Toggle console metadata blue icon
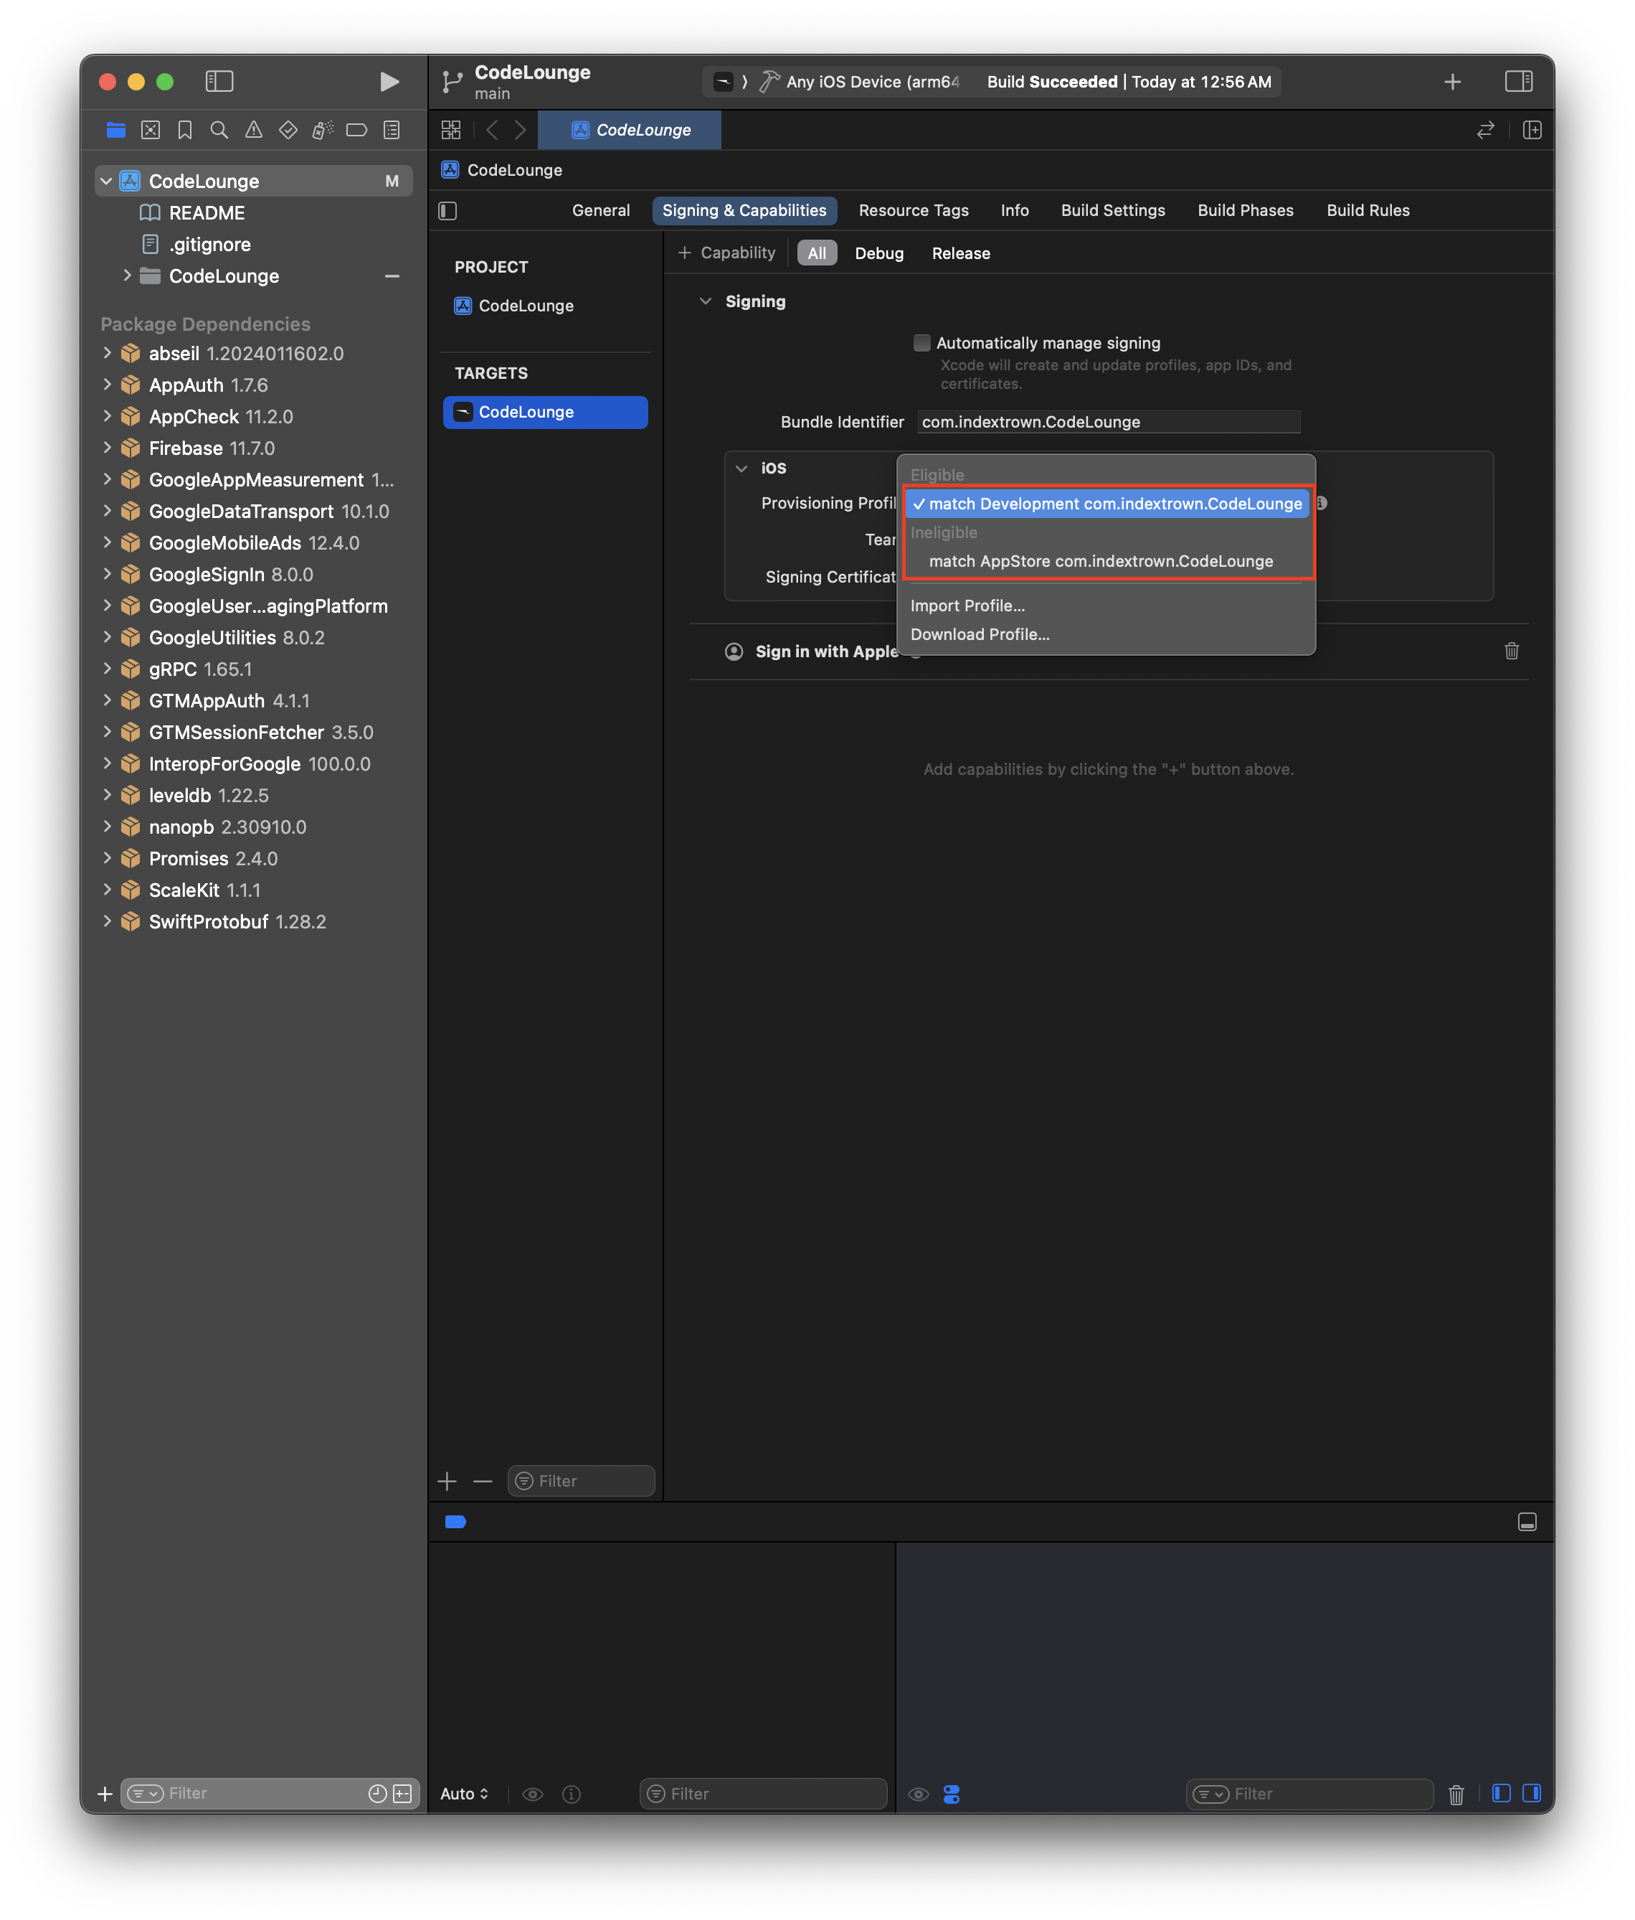1635x1920 pixels. tap(950, 1794)
